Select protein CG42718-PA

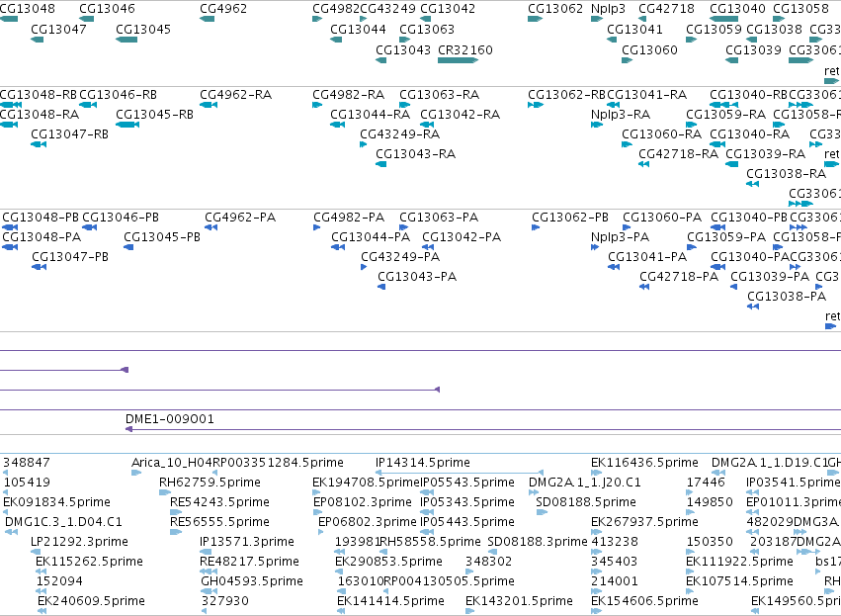[679, 277]
